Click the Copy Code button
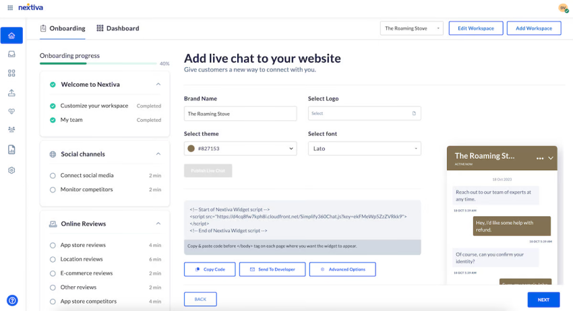The width and height of the screenshot is (573, 311). (210, 269)
